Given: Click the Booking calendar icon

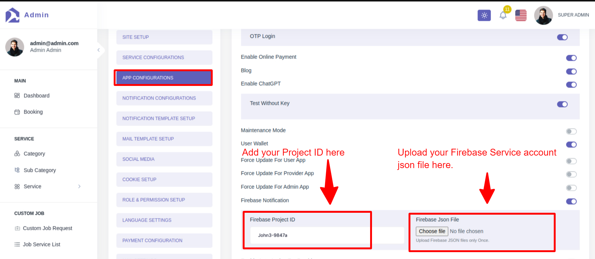Looking at the screenshot, I should coord(17,112).
